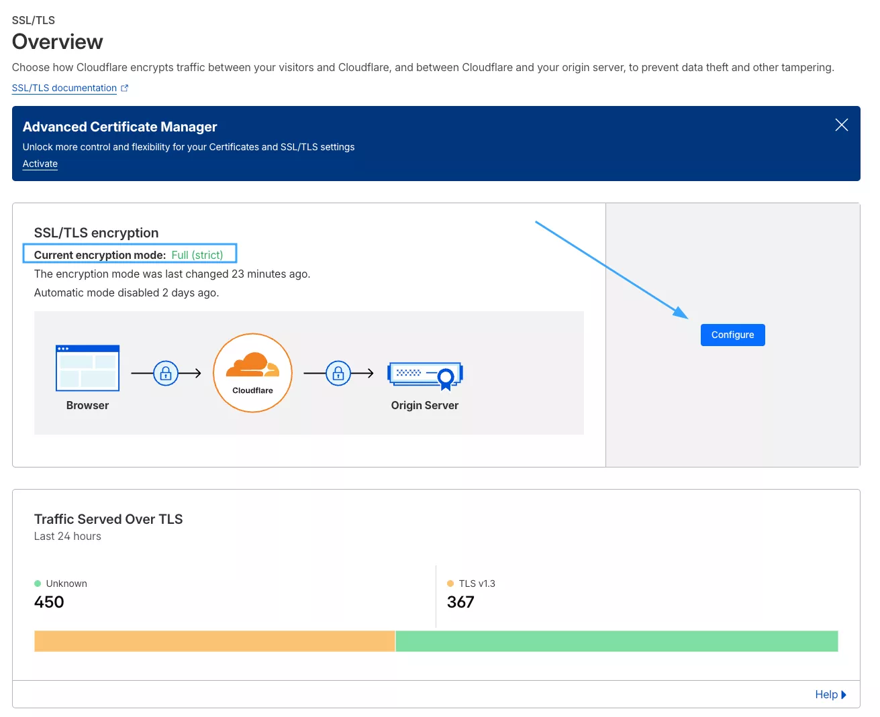Click the SSL/TLS breadcrumb label
This screenshot has height=717, width=880.
pos(33,20)
